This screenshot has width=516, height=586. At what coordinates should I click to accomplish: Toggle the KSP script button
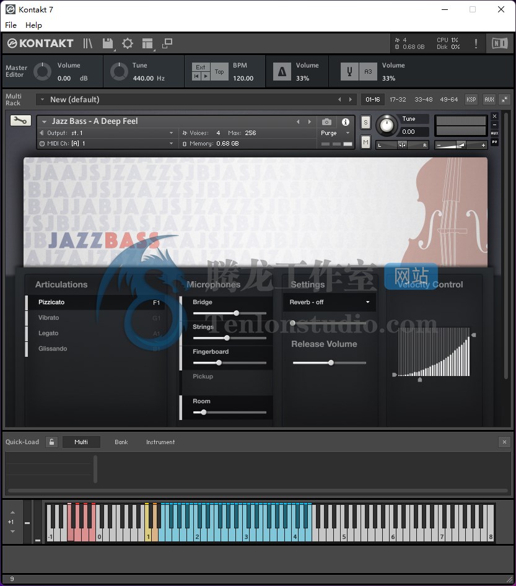point(471,99)
